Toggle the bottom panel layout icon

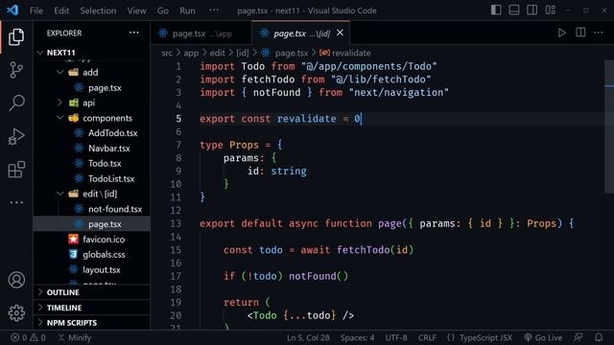(x=514, y=11)
